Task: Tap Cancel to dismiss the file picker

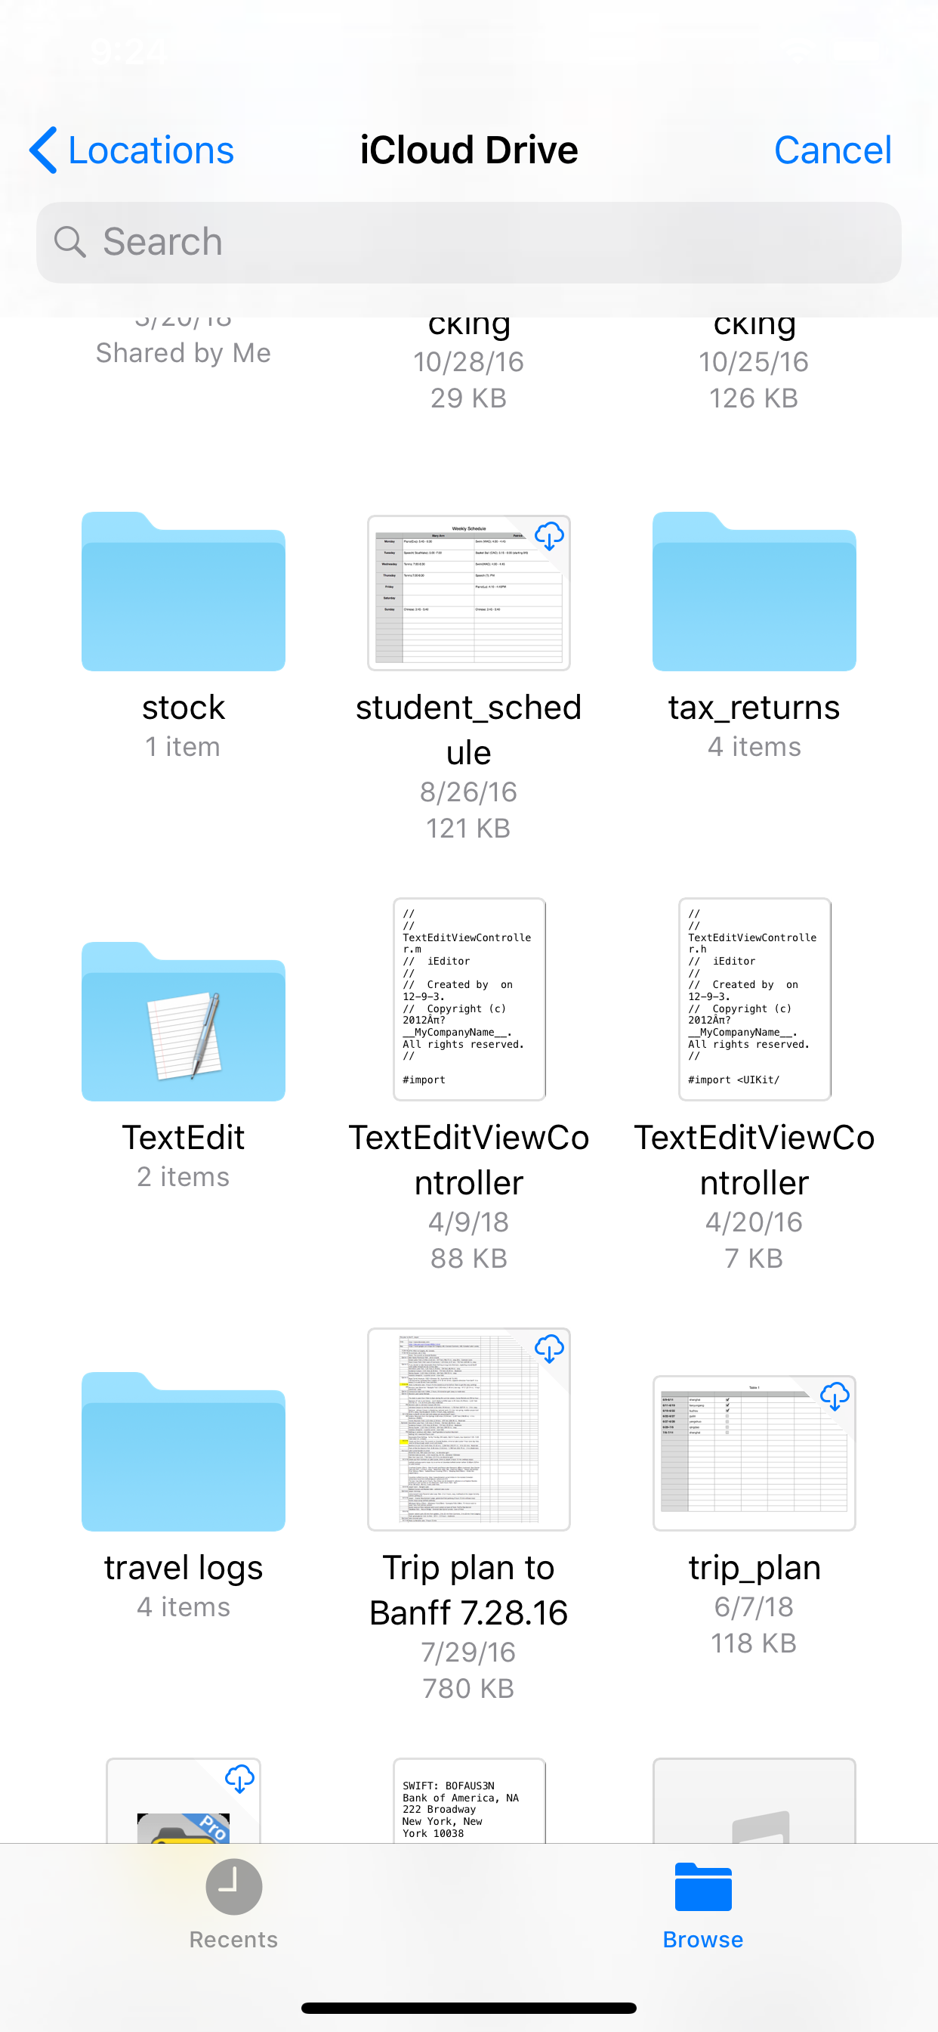Action: point(832,150)
